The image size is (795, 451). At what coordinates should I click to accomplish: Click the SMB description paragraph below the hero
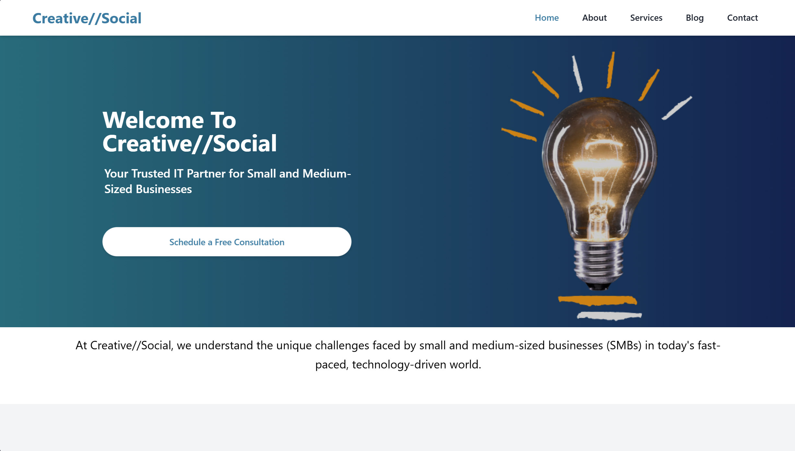point(397,355)
